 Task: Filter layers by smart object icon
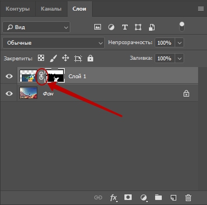(152, 27)
